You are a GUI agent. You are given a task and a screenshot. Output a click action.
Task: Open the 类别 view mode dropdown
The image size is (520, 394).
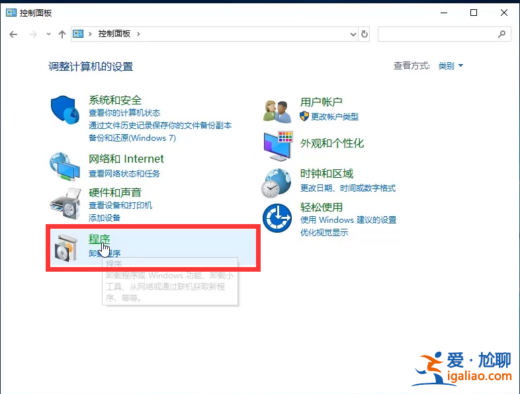coord(451,65)
